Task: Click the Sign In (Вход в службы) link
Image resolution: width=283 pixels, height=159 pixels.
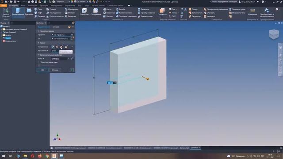Action: [x=247, y=2]
